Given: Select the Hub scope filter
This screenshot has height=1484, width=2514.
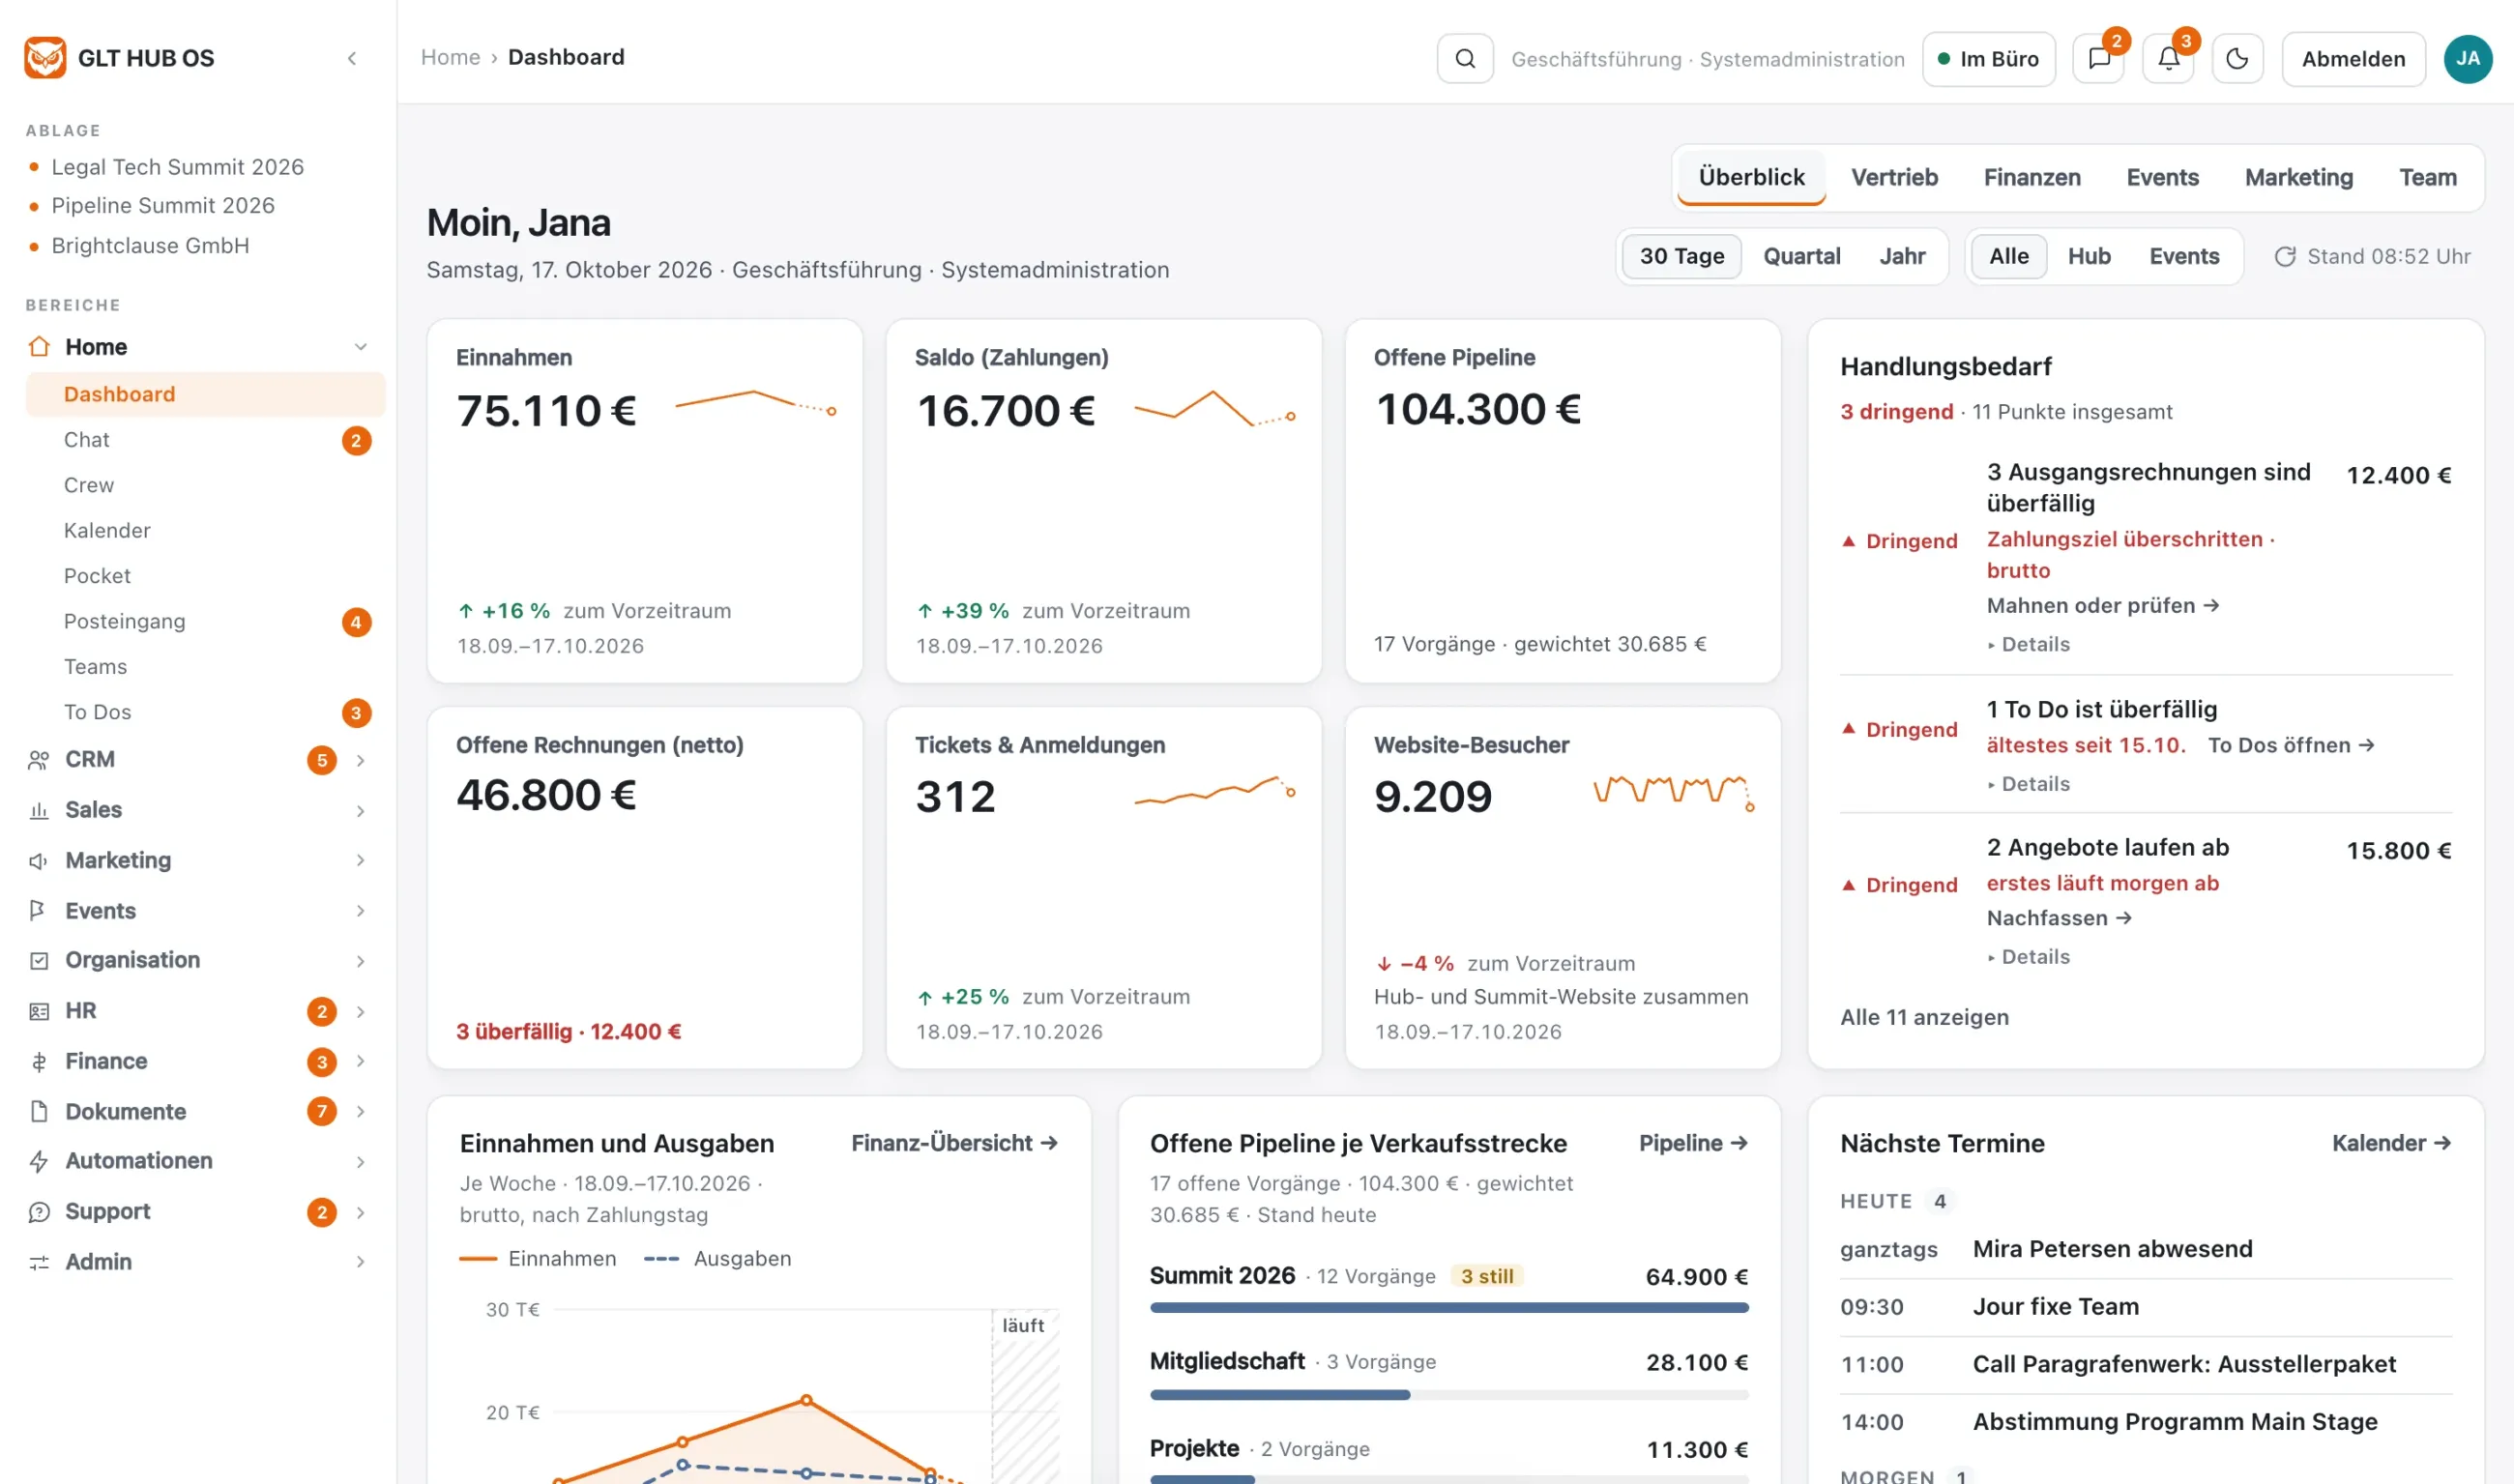Looking at the screenshot, I should [x=2088, y=256].
